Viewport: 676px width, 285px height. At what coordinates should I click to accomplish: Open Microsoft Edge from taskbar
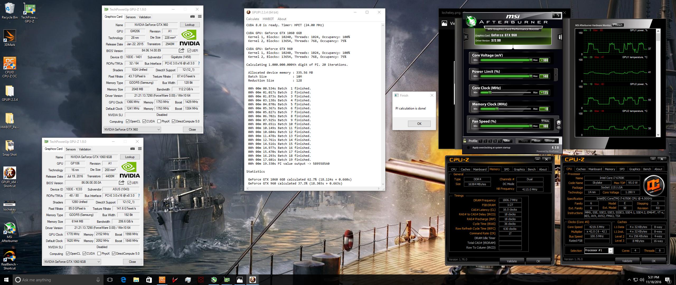click(x=123, y=280)
